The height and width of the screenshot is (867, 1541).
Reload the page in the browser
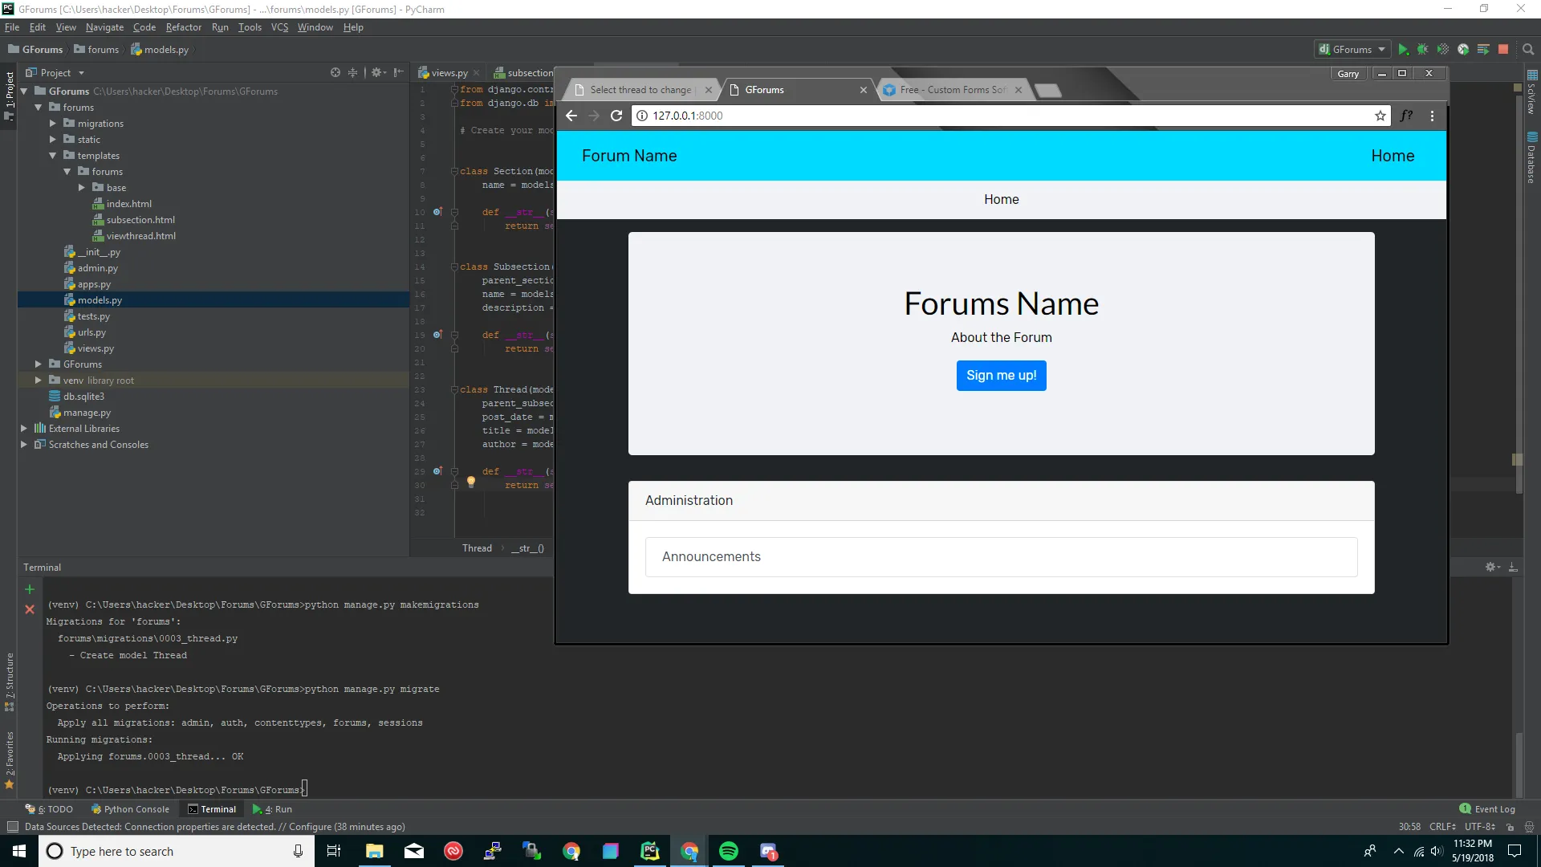pos(616,116)
